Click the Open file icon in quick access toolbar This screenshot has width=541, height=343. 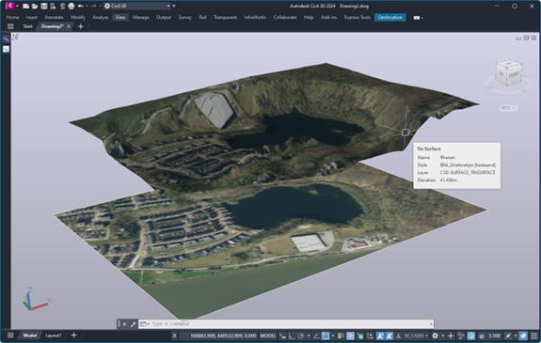(35, 6)
